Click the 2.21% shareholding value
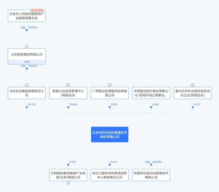 pos(197,105)
